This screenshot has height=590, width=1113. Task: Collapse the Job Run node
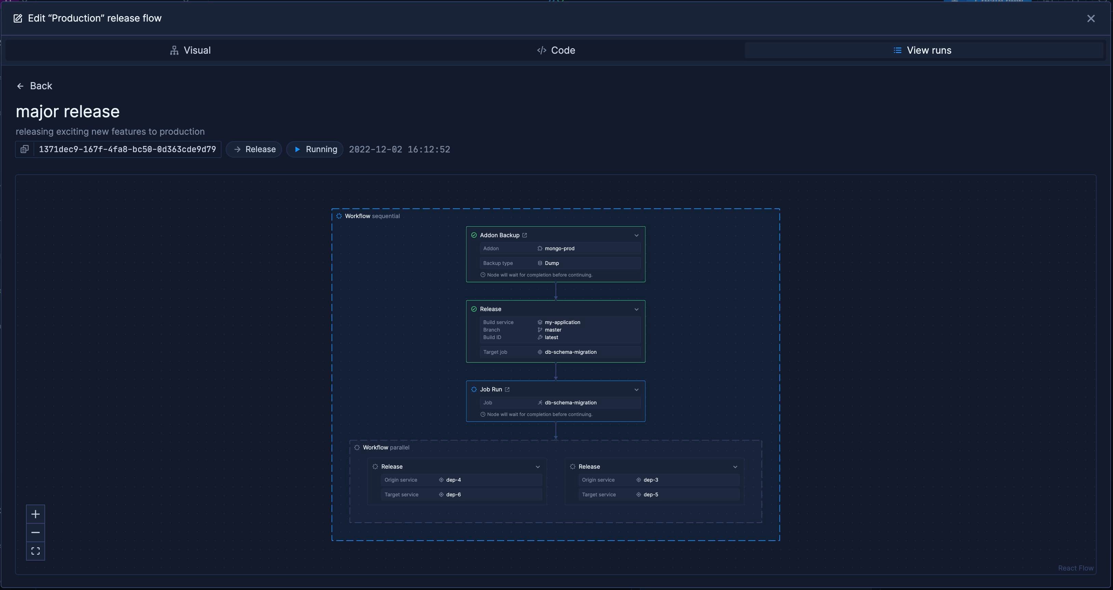click(x=636, y=390)
